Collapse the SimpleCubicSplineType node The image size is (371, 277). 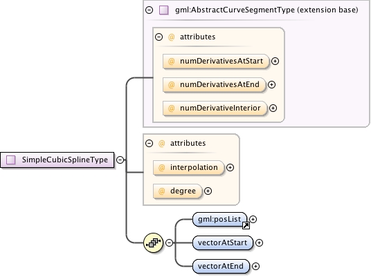point(120,160)
